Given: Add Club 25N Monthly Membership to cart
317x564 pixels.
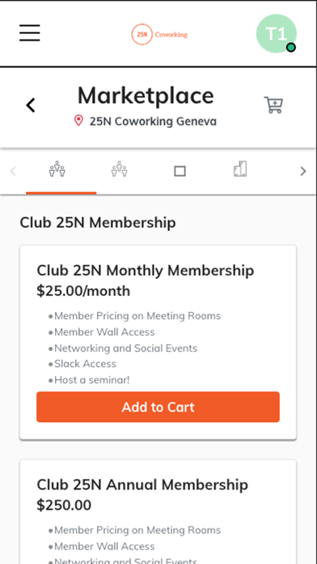Looking at the screenshot, I should [x=158, y=407].
